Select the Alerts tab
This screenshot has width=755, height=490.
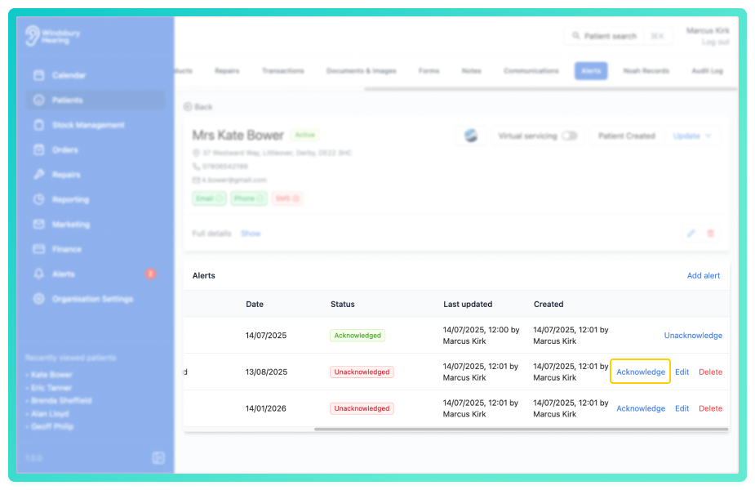tap(591, 71)
